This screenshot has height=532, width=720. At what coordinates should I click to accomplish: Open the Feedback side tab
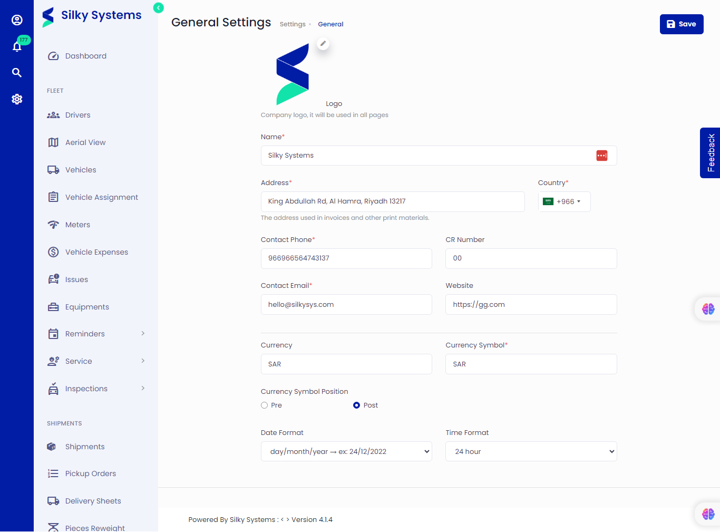[710, 153]
